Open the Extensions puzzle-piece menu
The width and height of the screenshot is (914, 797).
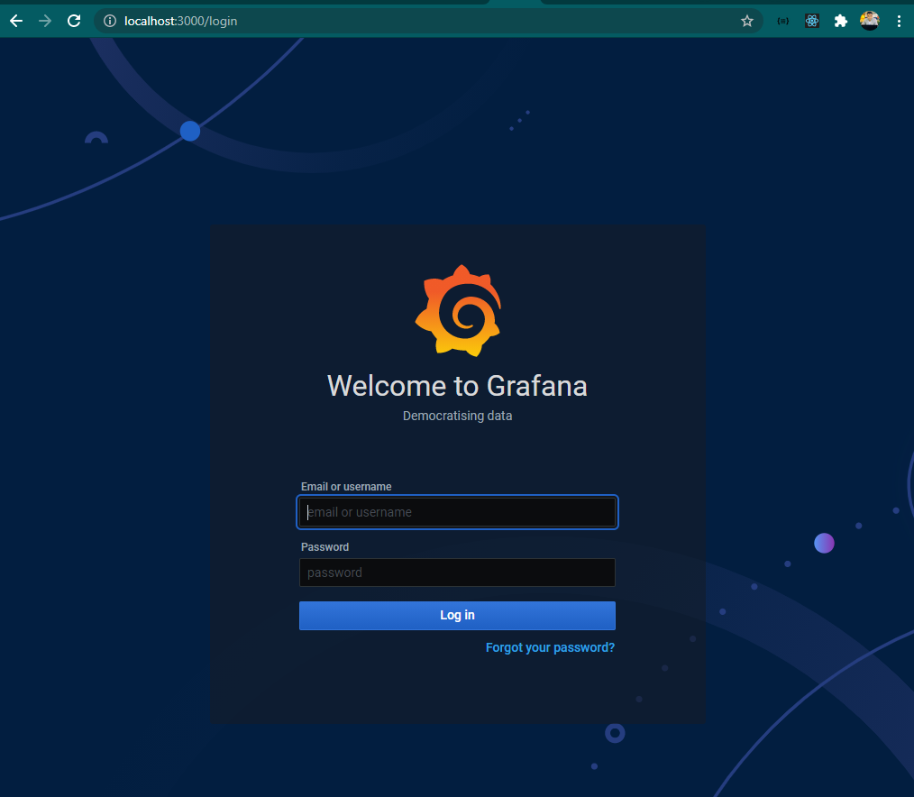click(x=841, y=21)
